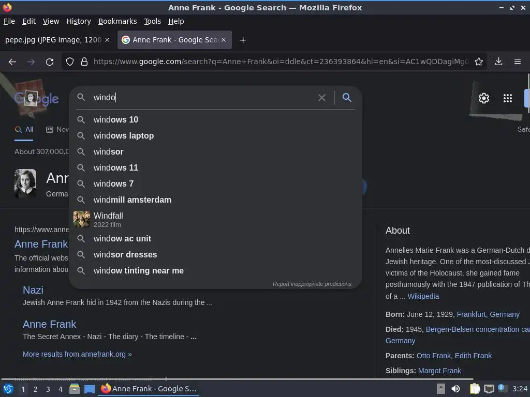The image size is (530, 397).
Task: Open More results from annefrank.org
Action: [77, 354]
